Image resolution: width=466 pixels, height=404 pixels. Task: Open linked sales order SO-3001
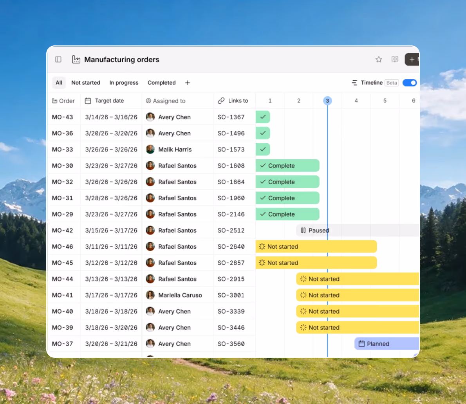click(231, 295)
